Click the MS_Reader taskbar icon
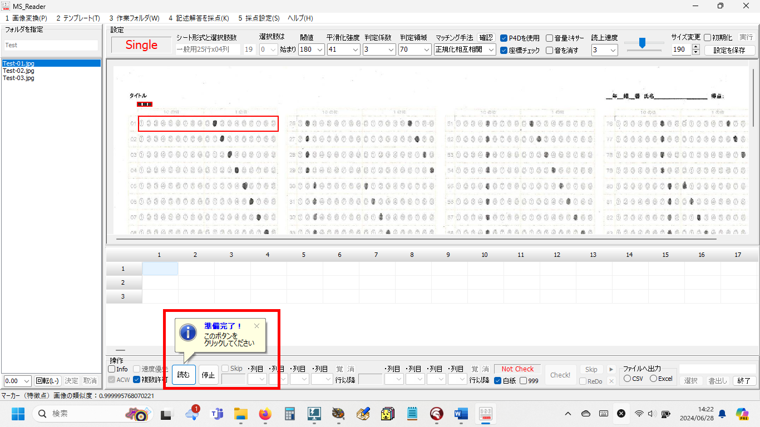Image resolution: width=760 pixels, height=427 pixels. pos(485,414)
